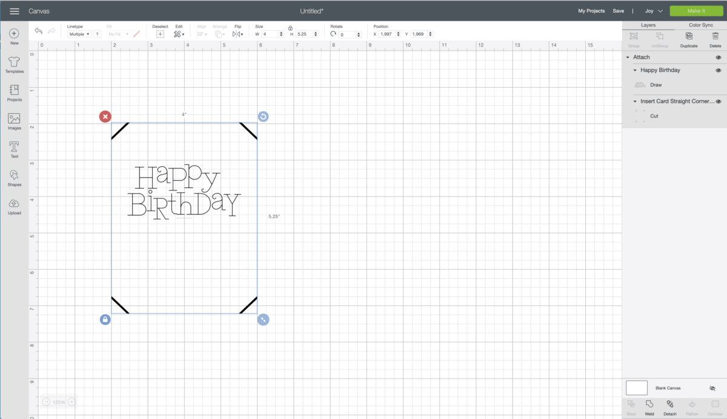Toggle visibility of Insert Card Straight Corner layer
Screen dimensions: 727x419
pos(719,101)
